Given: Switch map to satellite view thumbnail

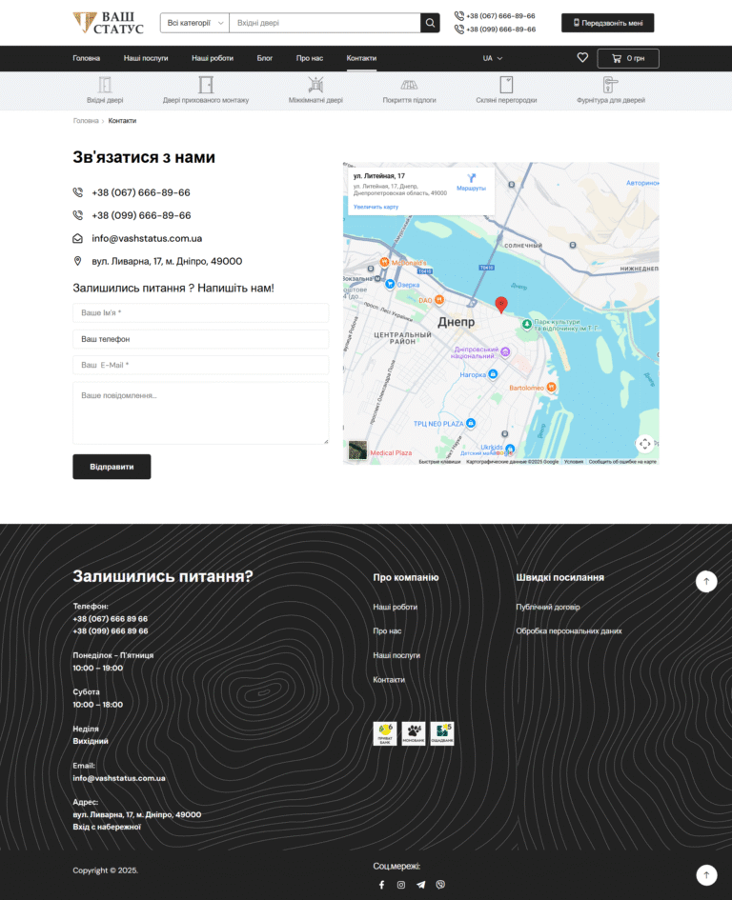Looking at the screenshot, I should tap(357, 450).
